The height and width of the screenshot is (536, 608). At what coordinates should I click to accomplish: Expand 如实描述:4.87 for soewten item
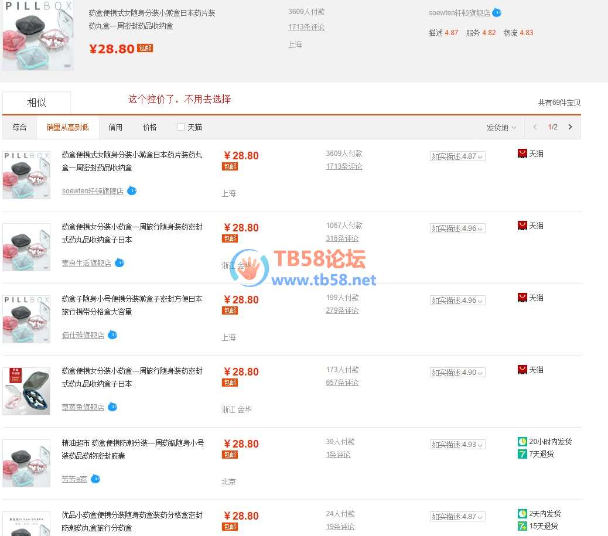[x=457, y=156]
